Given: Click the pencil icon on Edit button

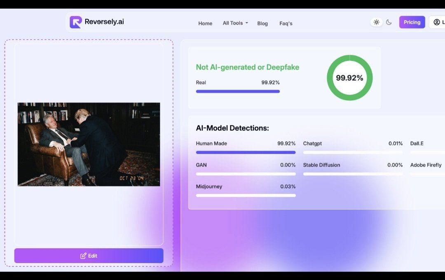Looking at the screenshot, I should (x=83, y=256).
